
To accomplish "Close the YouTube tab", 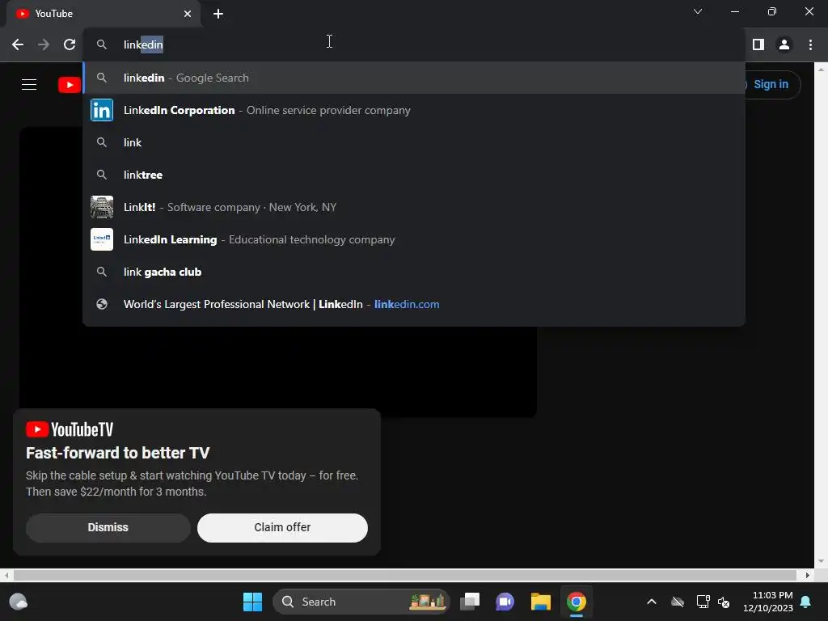I will pyautogui.click(x=188, y=14).
